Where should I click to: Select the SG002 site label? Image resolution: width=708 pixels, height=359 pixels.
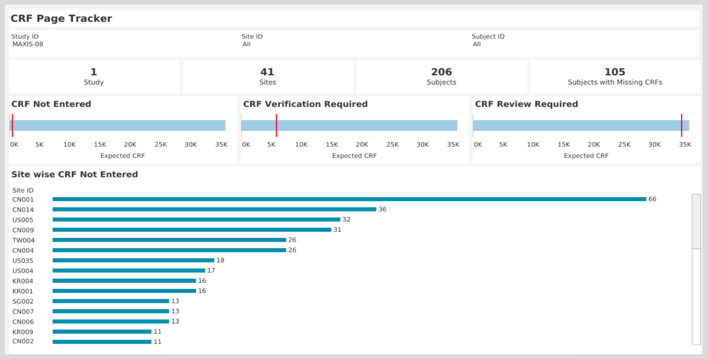tap(23, 302)
